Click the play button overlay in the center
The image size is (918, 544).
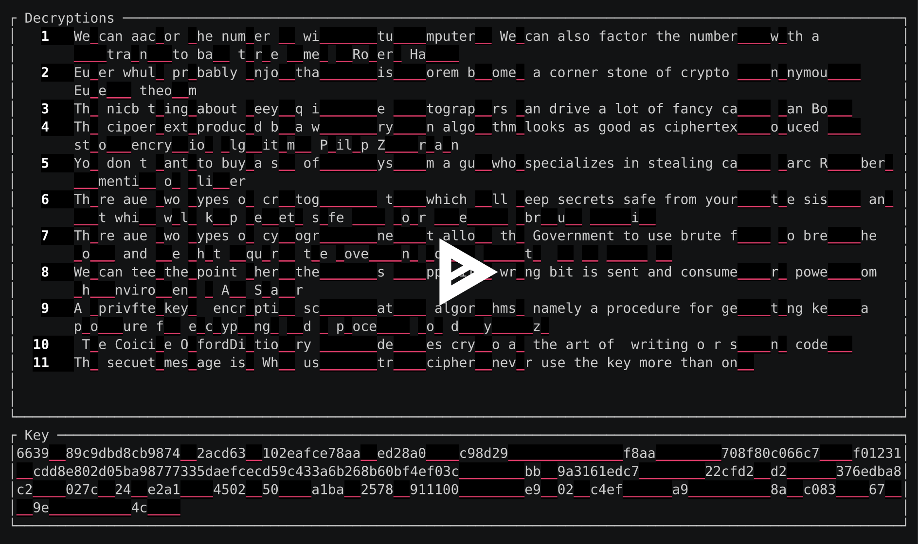468,271
